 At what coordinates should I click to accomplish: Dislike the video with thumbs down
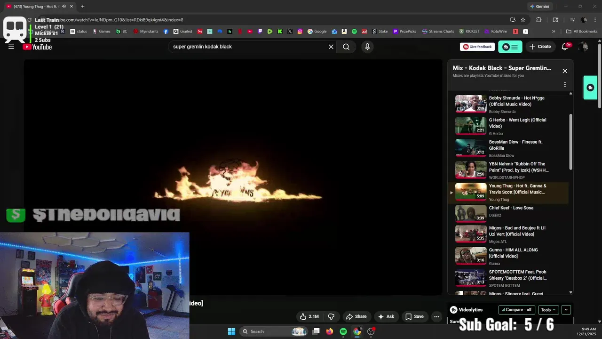click(331, 316)
